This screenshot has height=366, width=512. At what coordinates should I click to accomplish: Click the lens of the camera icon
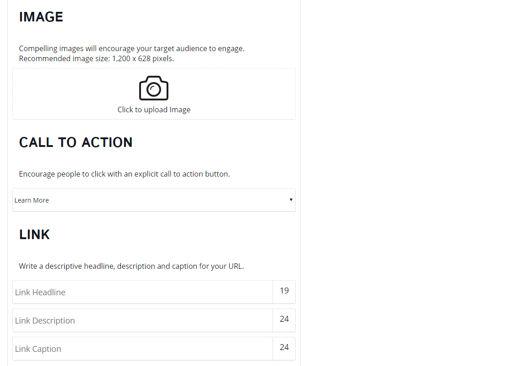(x=153, y=89)
